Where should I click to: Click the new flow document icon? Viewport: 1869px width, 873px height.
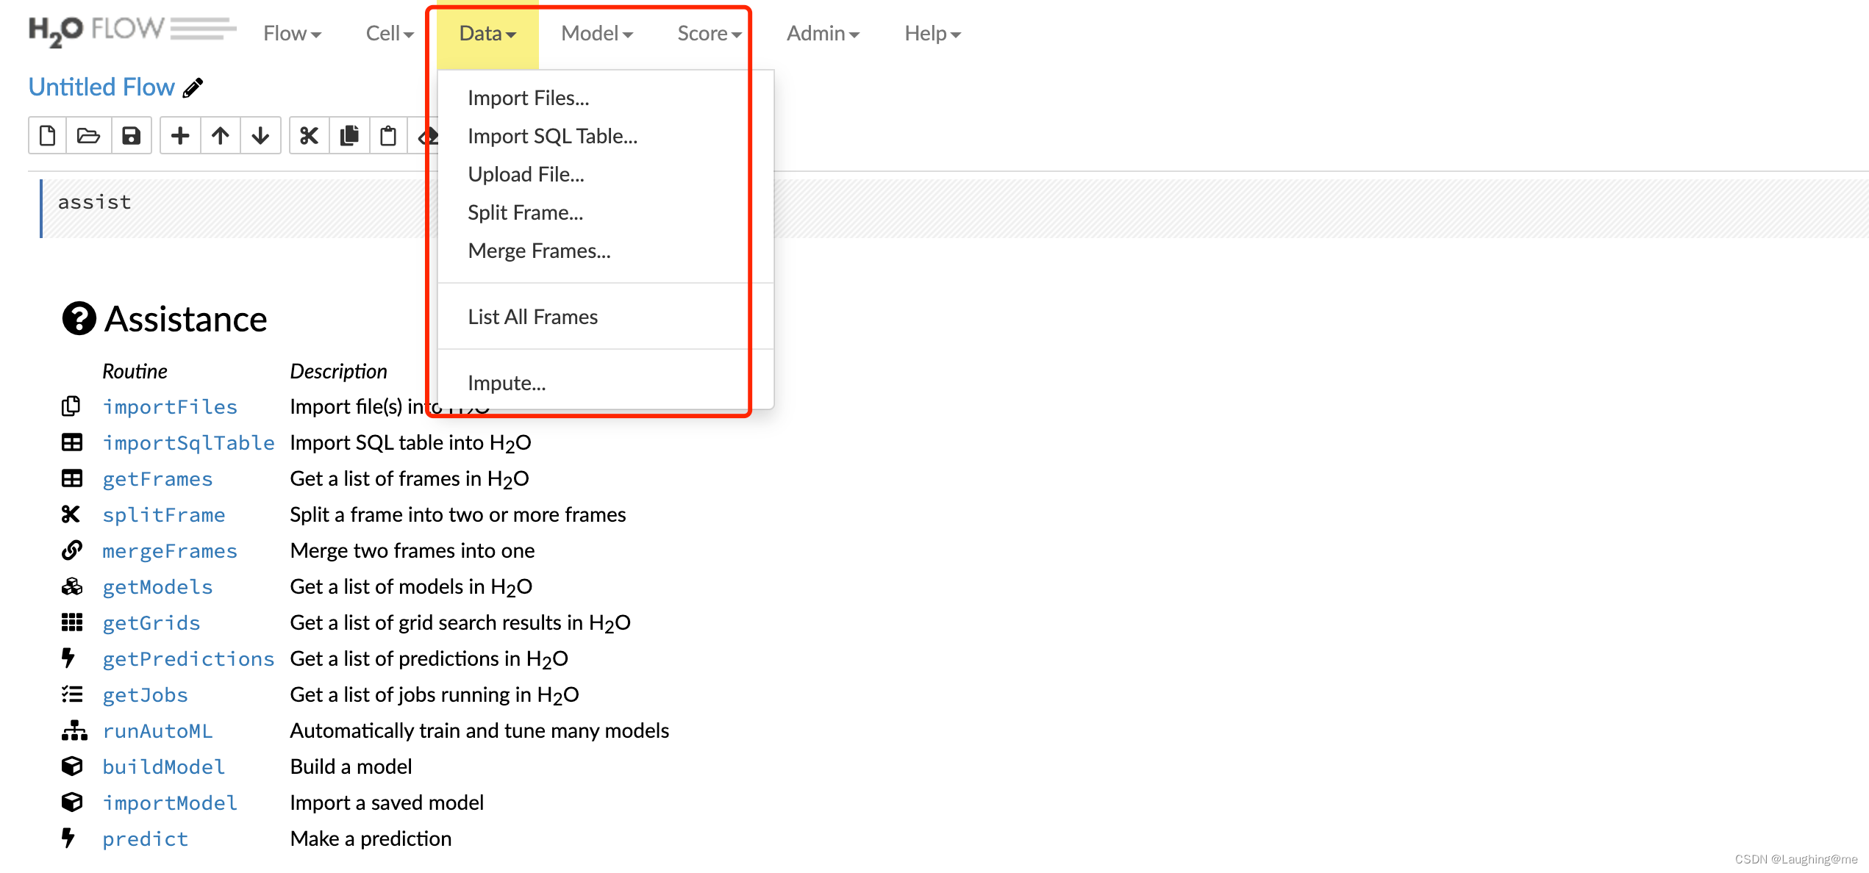pyautogui.click(x=48, y=136)
